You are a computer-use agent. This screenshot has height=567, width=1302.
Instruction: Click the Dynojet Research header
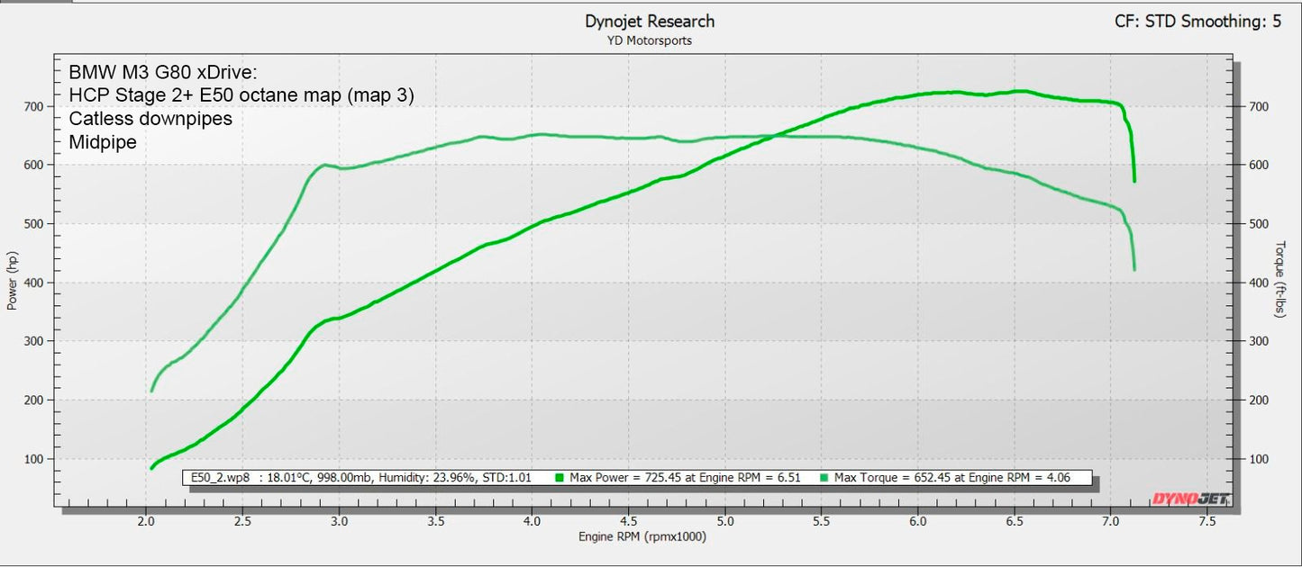coord(650,21)
